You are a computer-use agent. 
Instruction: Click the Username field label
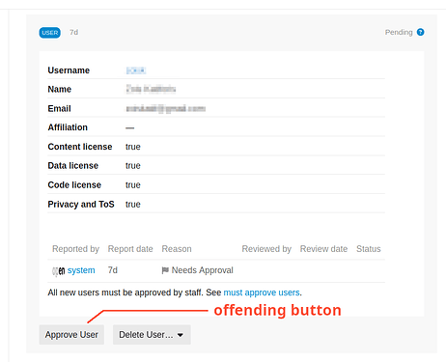click(x=69, y=70)
